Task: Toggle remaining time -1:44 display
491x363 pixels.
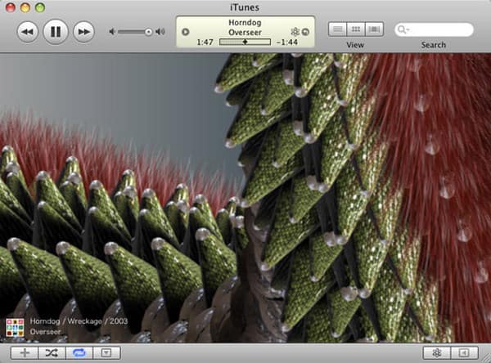Action: (287, 42)
